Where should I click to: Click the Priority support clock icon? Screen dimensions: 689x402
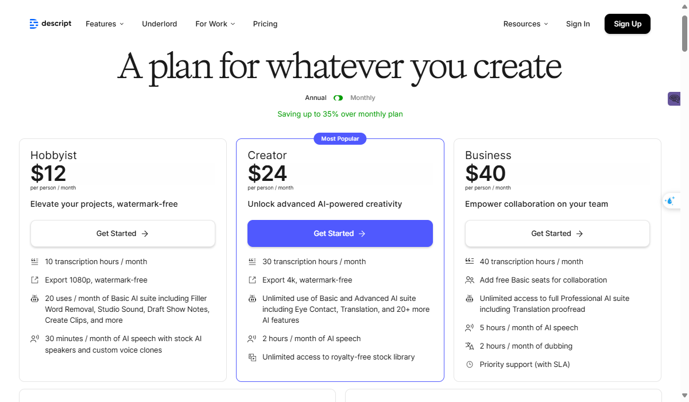(x=470, y=365)
